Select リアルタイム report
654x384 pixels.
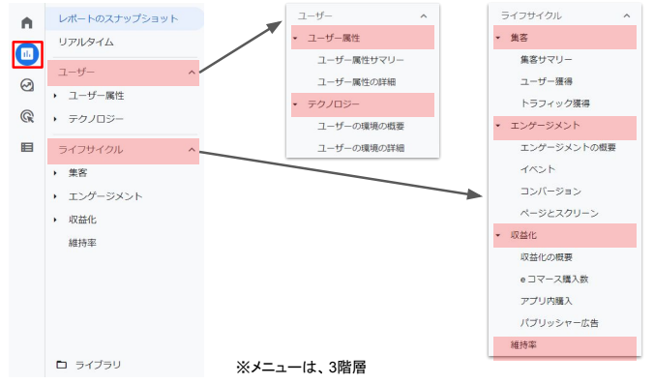click(86, 43)
